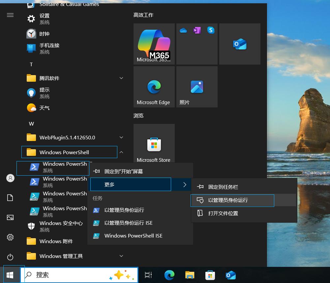Open the Outlook tile in 高效工作 group
Screen dimensions: 330x283
tap(240, 43)
